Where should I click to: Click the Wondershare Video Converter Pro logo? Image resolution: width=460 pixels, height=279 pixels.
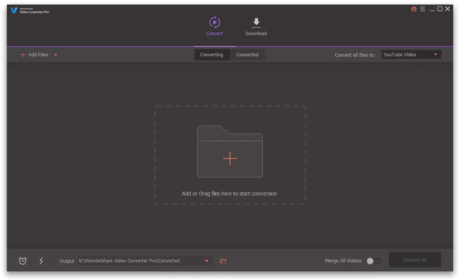coord(30,11)
